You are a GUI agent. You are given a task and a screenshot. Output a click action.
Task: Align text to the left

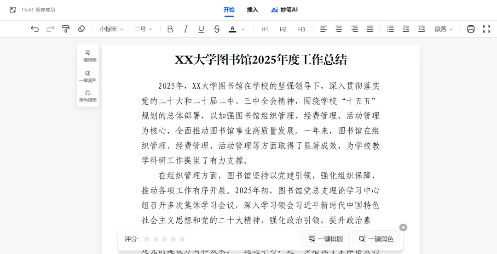(x=324, y=29)
